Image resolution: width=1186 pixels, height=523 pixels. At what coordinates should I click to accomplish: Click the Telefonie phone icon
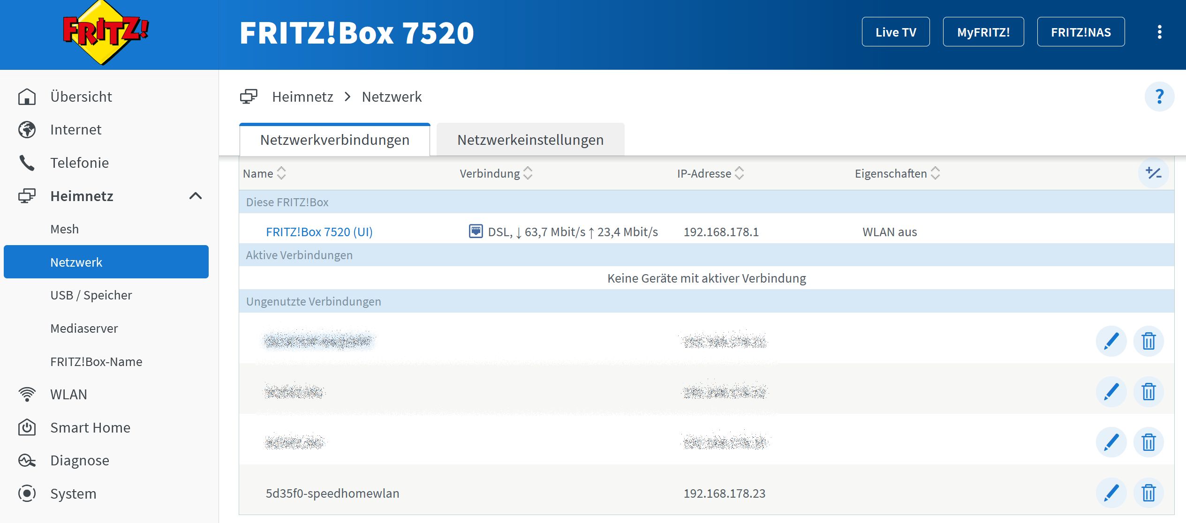click(27, 163)
